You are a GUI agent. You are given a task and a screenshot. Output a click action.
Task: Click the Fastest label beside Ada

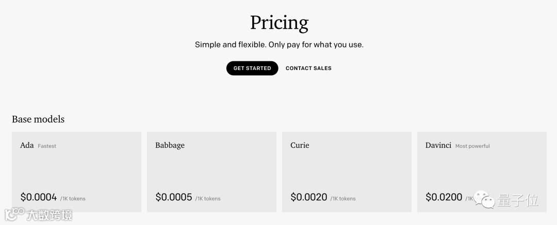pos(47,146)
